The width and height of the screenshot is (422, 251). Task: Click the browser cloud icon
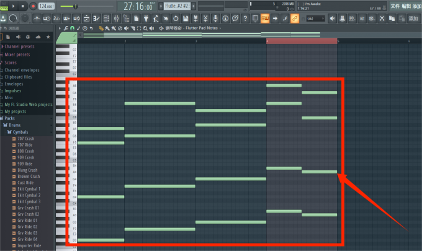click(x=38, y=37)
